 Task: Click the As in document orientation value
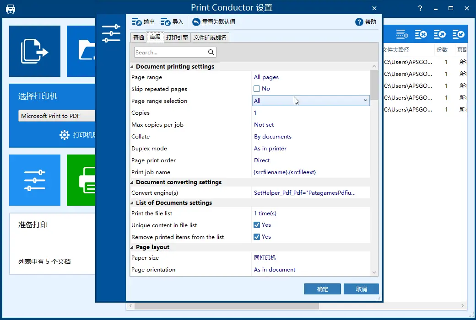point(275,269)
